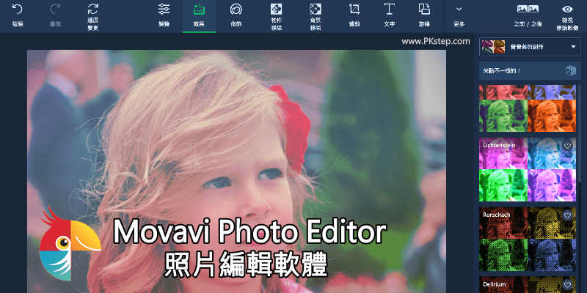
Task: Click the eye icon to view original image
Action: pyautogui.click(x=567, y=10)
